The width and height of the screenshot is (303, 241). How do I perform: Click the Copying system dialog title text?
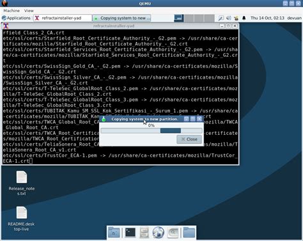[x=144, y=119]
